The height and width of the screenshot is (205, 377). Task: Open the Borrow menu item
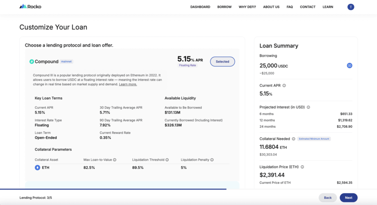[x=224, y=7]
